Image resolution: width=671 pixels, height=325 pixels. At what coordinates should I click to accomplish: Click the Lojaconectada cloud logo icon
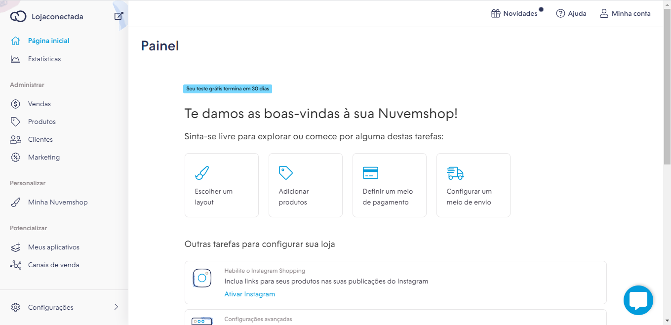[x=18, y=16]
